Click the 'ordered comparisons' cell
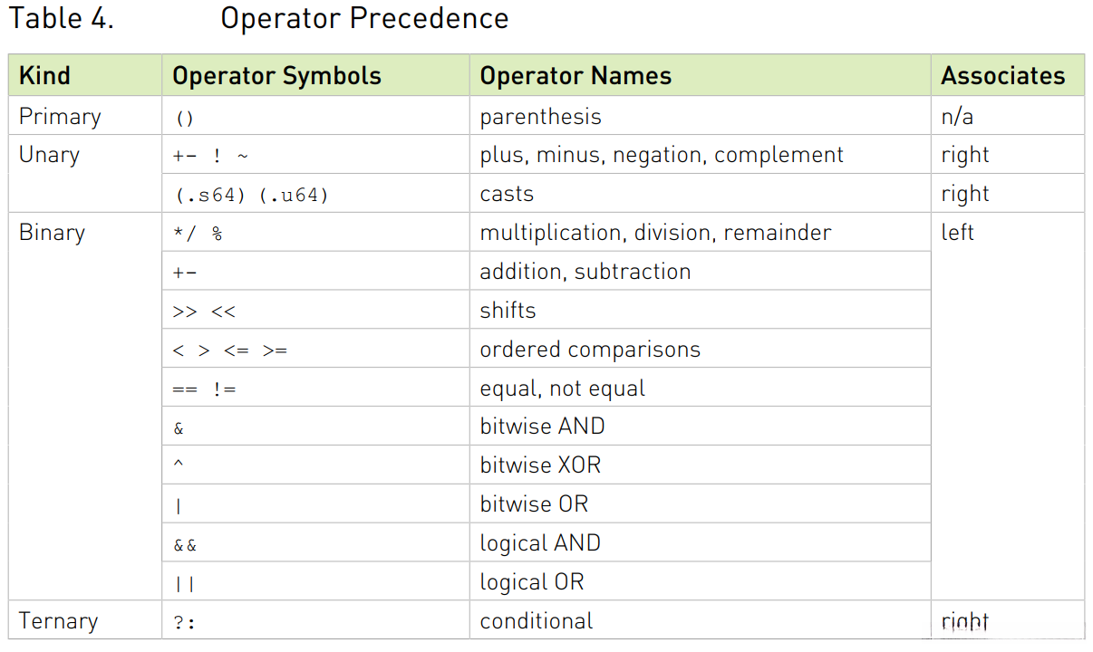Image resolution: width=1093 pixels, height=652 pixels. 590,350
